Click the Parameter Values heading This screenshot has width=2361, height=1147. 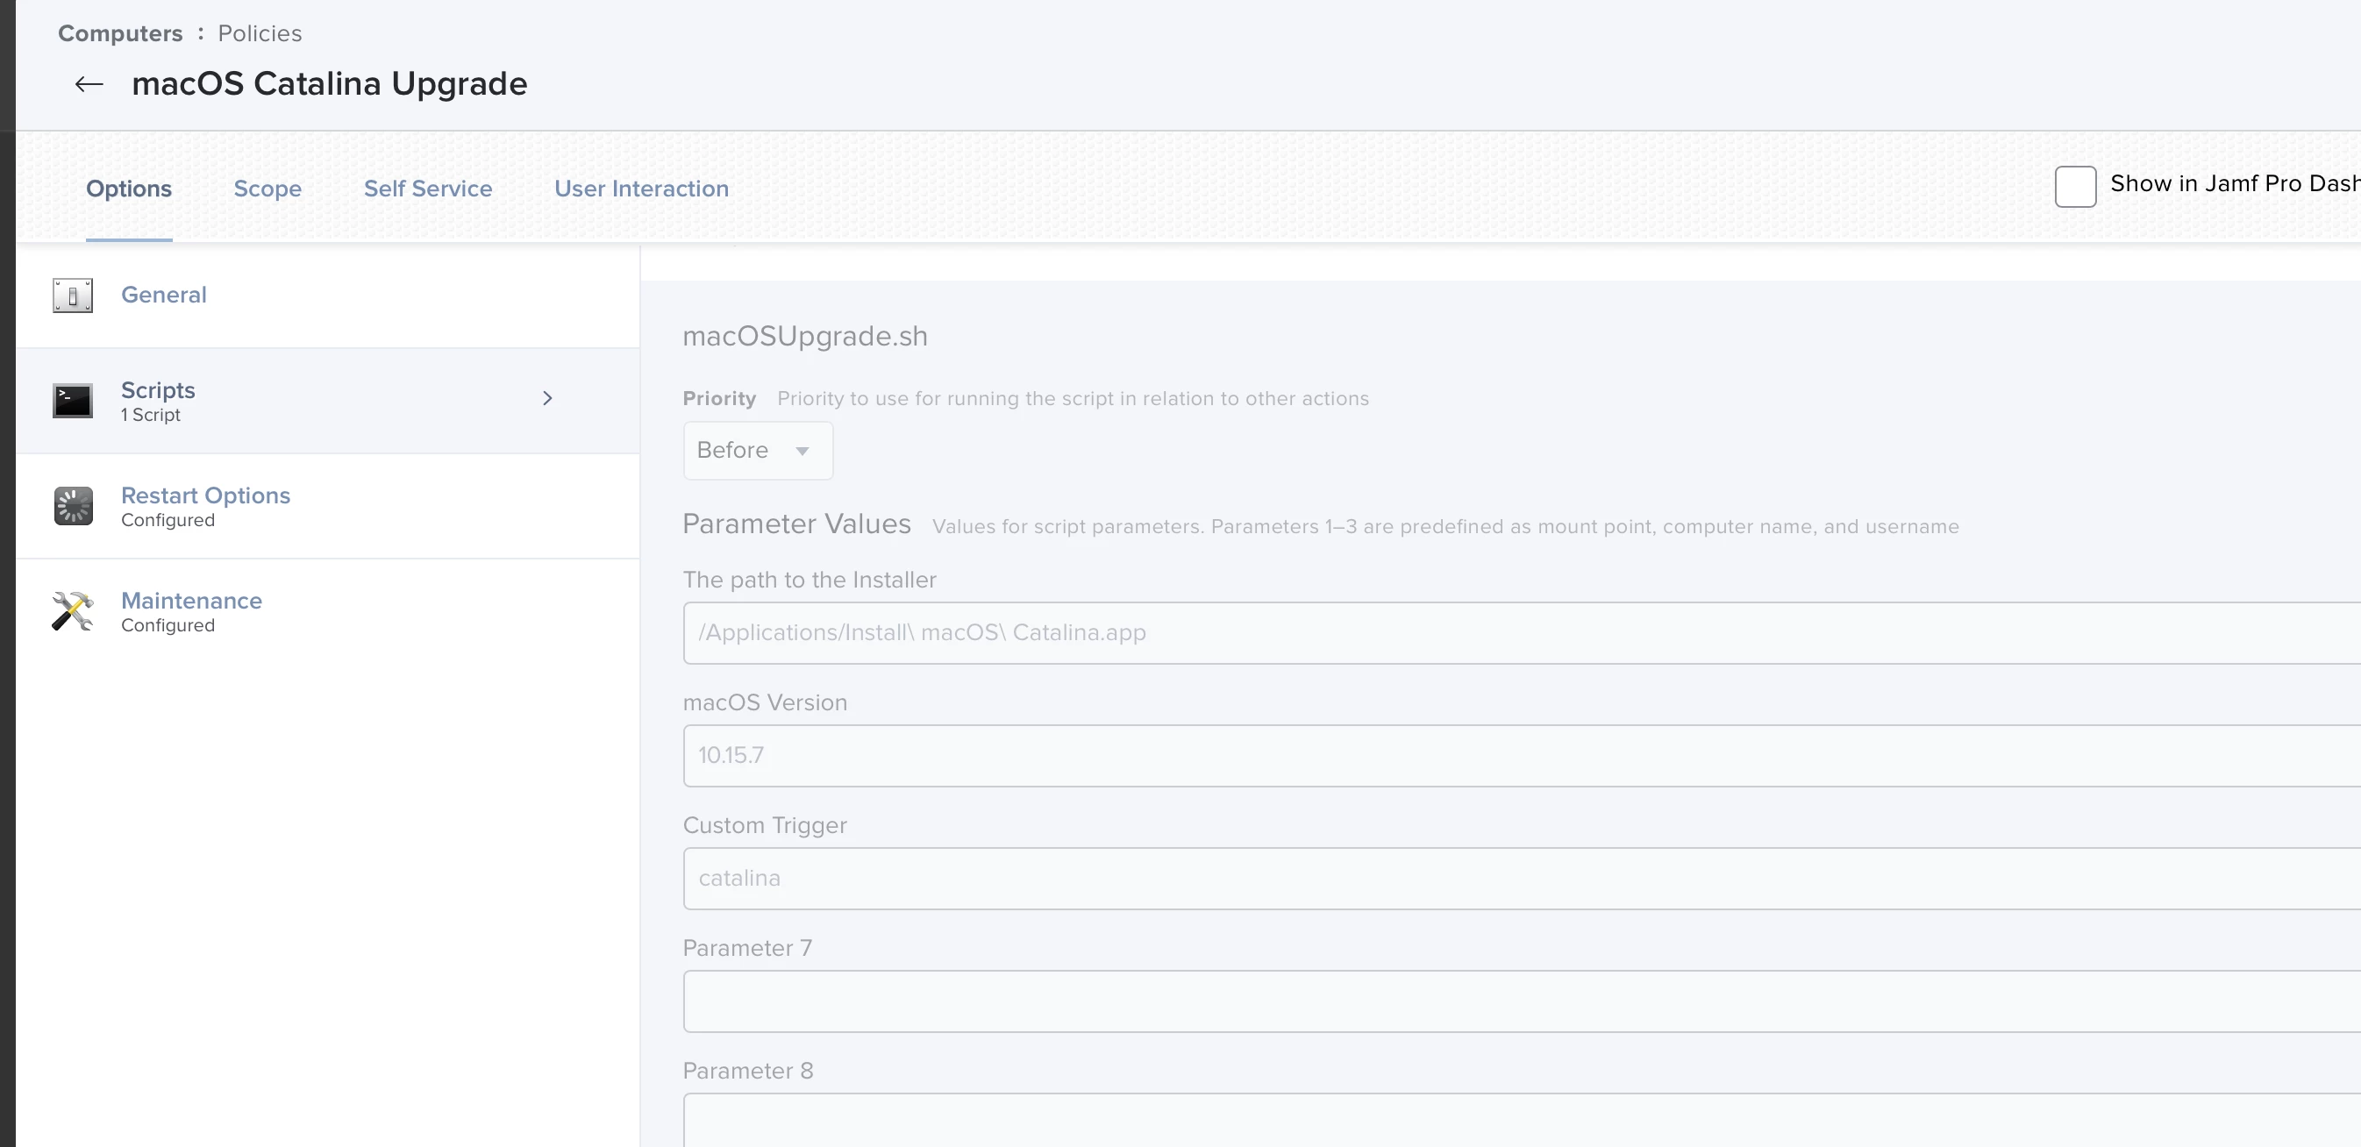point(796,524)
